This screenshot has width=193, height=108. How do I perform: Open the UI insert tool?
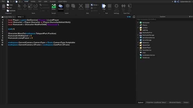(73, 7)
